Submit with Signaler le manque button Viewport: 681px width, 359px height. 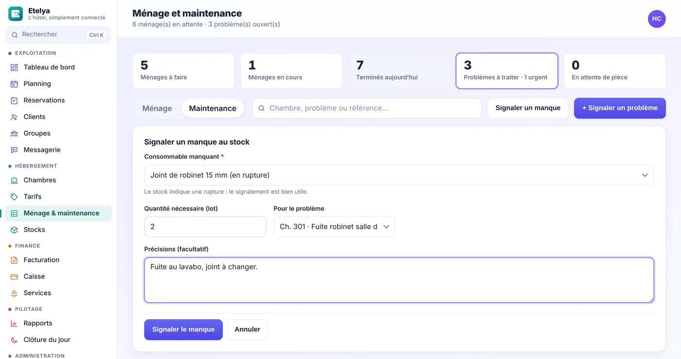pyautogui.click(x=183, y=329)
